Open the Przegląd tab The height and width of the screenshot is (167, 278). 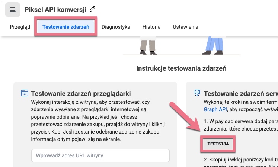(20, 27)
